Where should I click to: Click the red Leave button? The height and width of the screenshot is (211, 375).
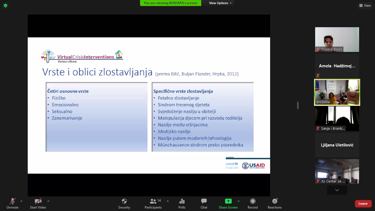coord(363,204)
